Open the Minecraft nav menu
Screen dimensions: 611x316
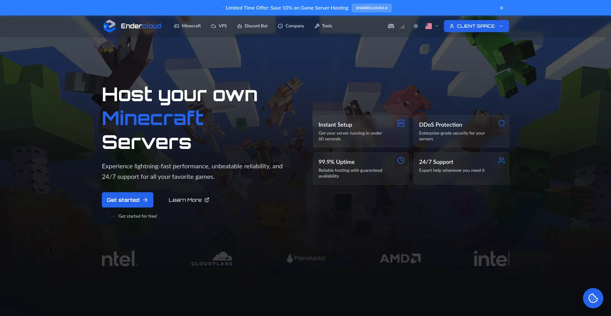187,26
